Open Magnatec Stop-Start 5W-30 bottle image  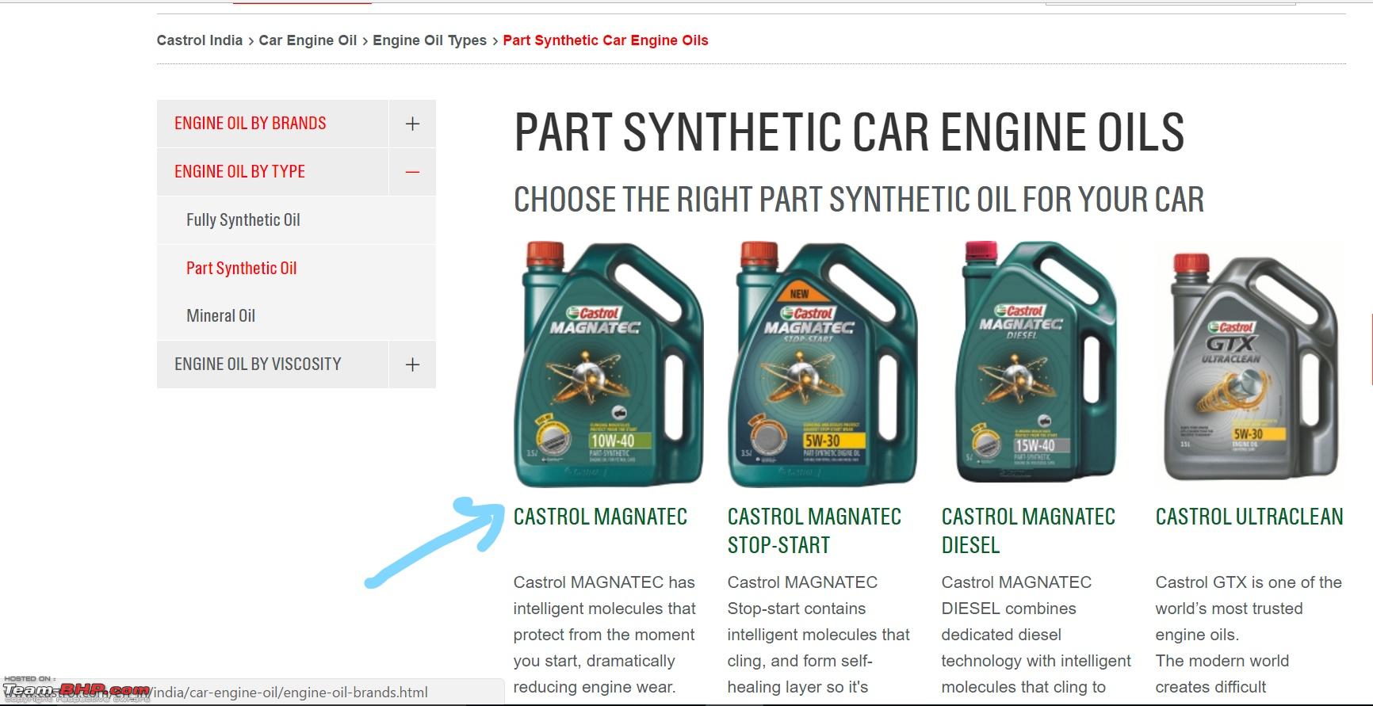click(x=823, y=364)
